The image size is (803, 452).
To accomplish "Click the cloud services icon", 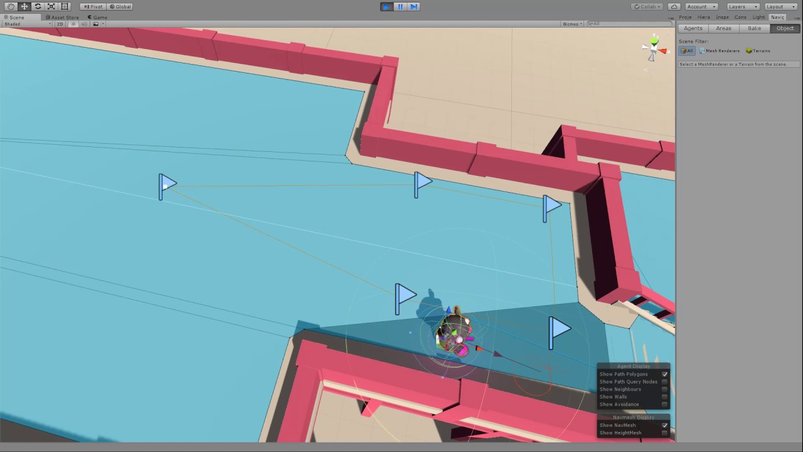I will point(674,6).
